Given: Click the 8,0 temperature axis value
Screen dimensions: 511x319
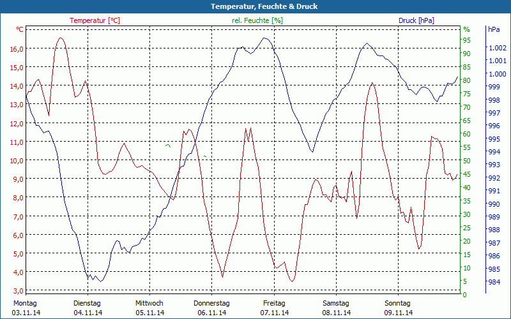Looking at the screenshot, I should pos(19,198).
